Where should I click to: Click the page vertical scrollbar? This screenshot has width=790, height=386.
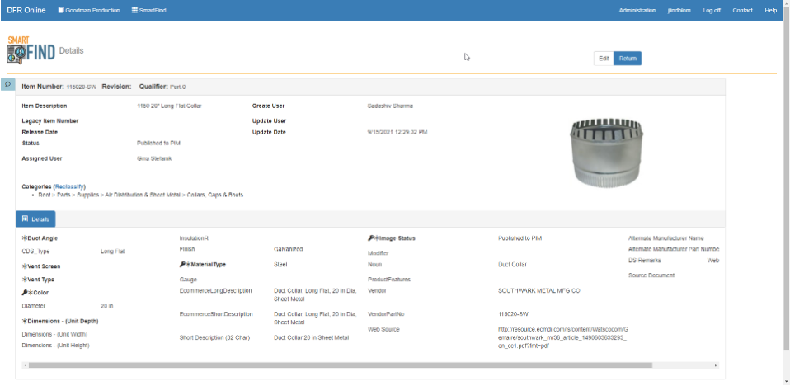coord(787,179)
